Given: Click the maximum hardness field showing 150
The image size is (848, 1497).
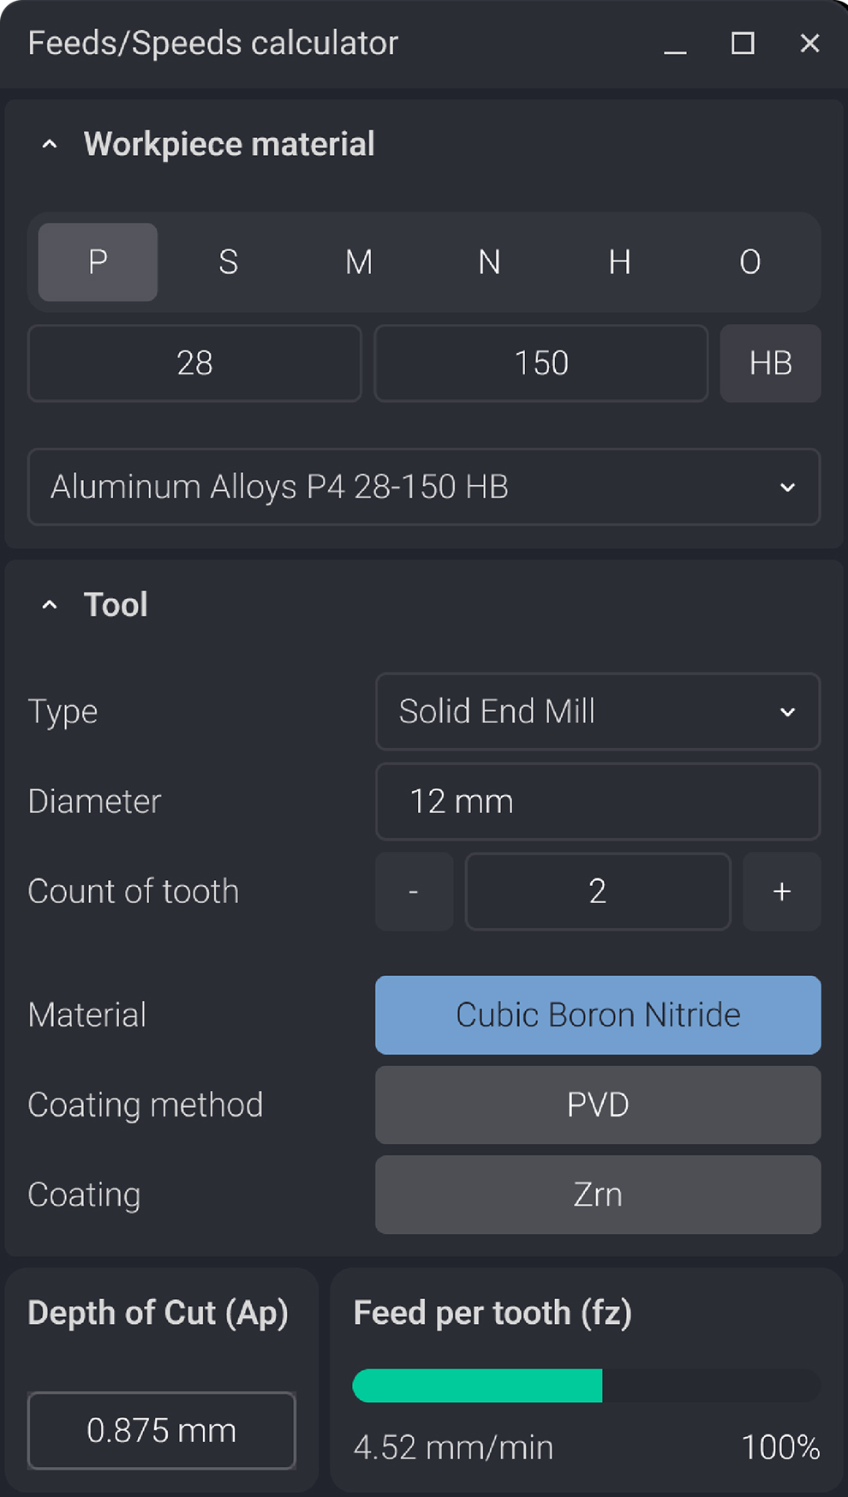Looking at the screenshot, I should pyautogui.click(x=541, y=363).
